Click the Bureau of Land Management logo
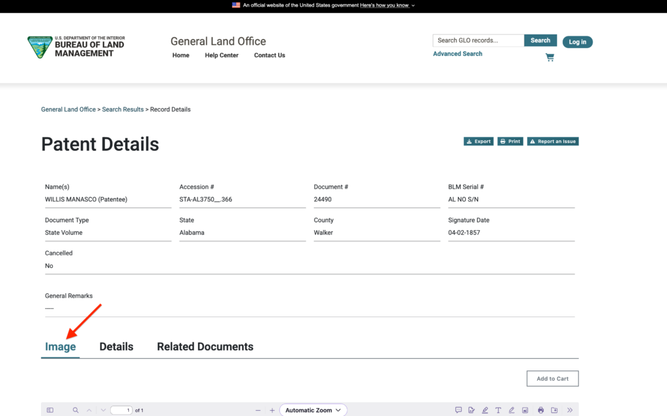Screen dimensions: 667x416 click(x=76, y=47)
